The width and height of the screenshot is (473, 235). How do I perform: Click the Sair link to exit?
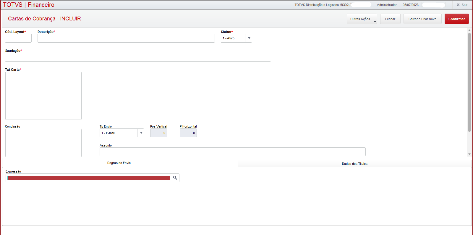464,5
